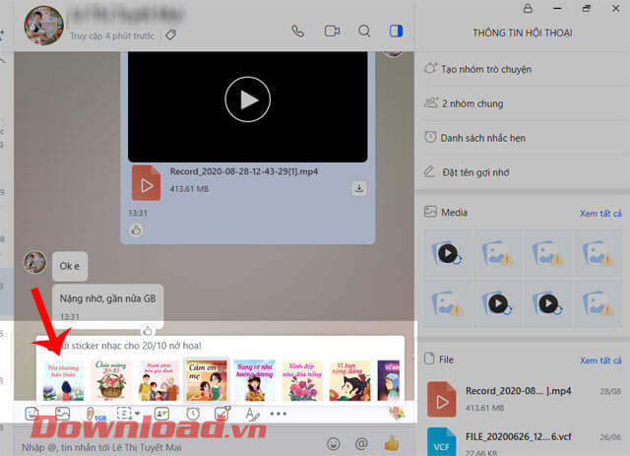
Task: Attach a file with the 1GB paperclip
Action: coord(94,415)
